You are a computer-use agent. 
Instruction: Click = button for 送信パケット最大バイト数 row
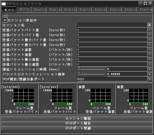pos(150,45)
